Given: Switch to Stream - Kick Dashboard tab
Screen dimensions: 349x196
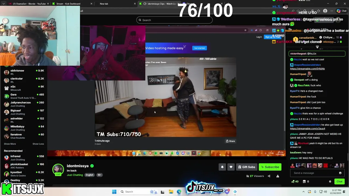Looking at the screenshot, I should 68,4.
